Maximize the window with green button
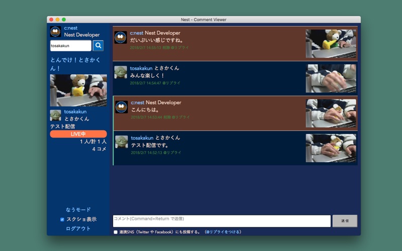Screen dimensions: 402x251 tap(64, 20)
